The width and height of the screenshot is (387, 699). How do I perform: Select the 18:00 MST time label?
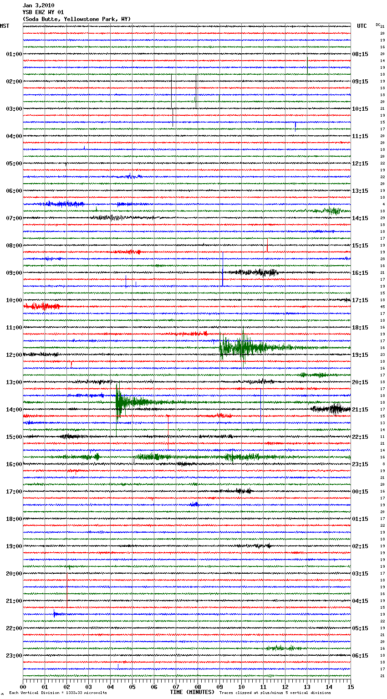14,519
